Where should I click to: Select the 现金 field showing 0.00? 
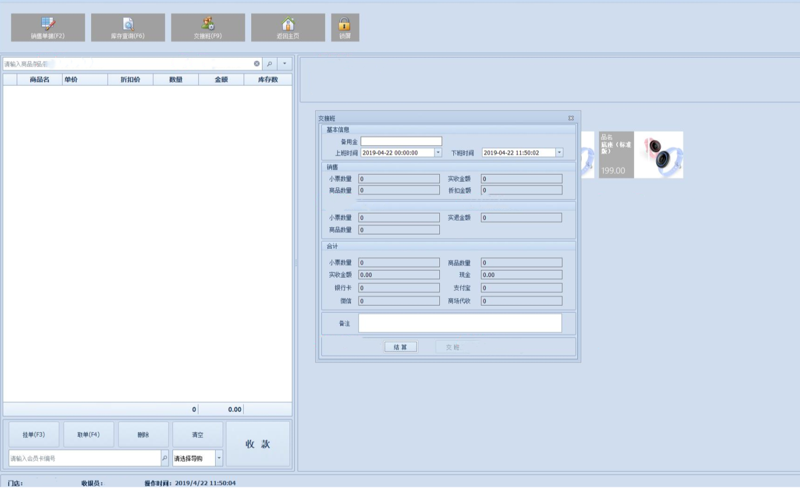[x=521, y=275]
